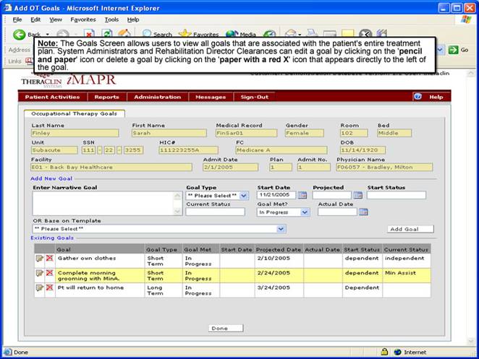Open the Patient Activities navigation tab
479x359 pixels.
coord(53,97)
